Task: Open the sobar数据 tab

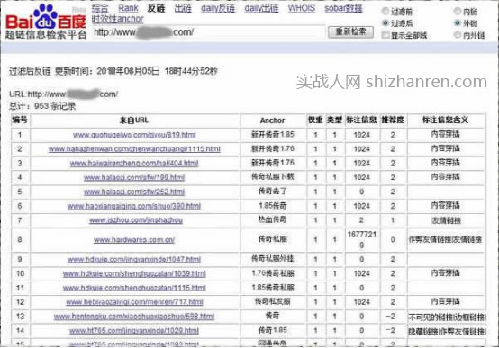Action: pyautogui.click(x=343, y=9)
